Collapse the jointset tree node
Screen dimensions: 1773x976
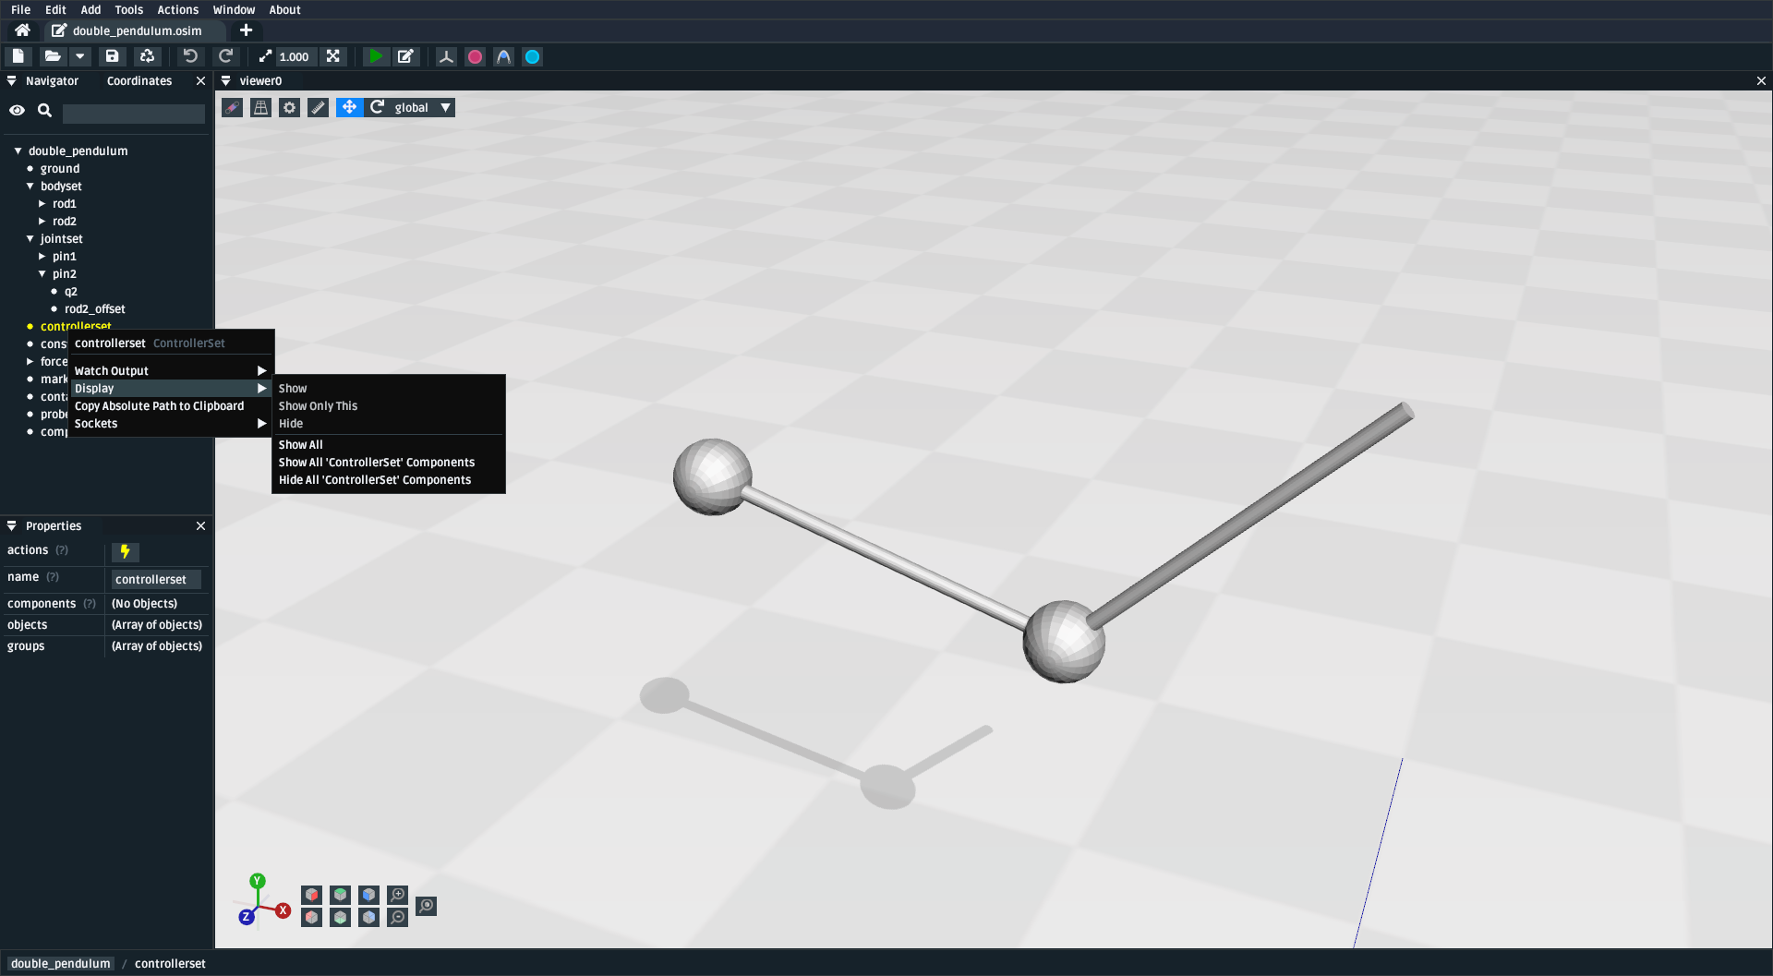pyautogui.click(x=30, y=239)
